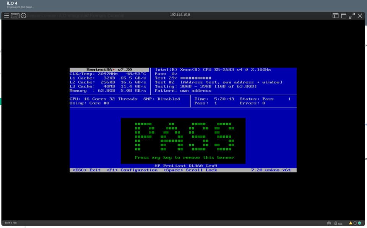Image resolution: width=367 pixels, height=228 pixels.
Task: Click 'Press any key to remove this banner'
Action: pyautogui.click(x=184, y=157)
